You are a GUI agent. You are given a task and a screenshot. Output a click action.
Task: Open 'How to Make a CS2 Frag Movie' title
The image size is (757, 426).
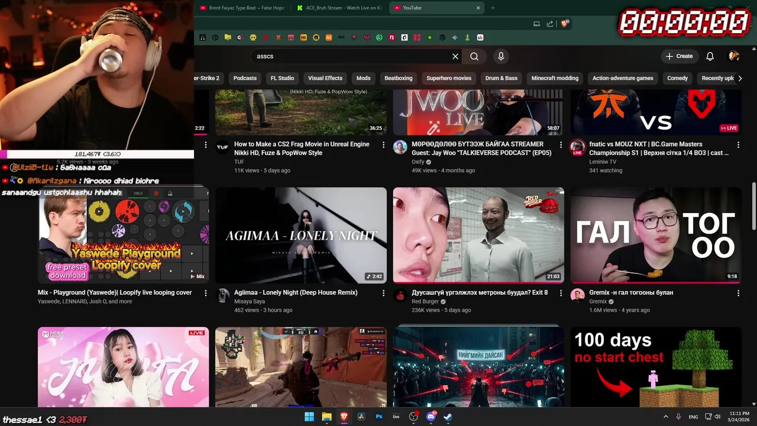pos(302,149)
